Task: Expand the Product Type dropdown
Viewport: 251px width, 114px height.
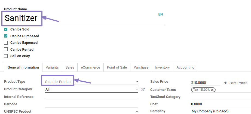Action: pos(137,82)
